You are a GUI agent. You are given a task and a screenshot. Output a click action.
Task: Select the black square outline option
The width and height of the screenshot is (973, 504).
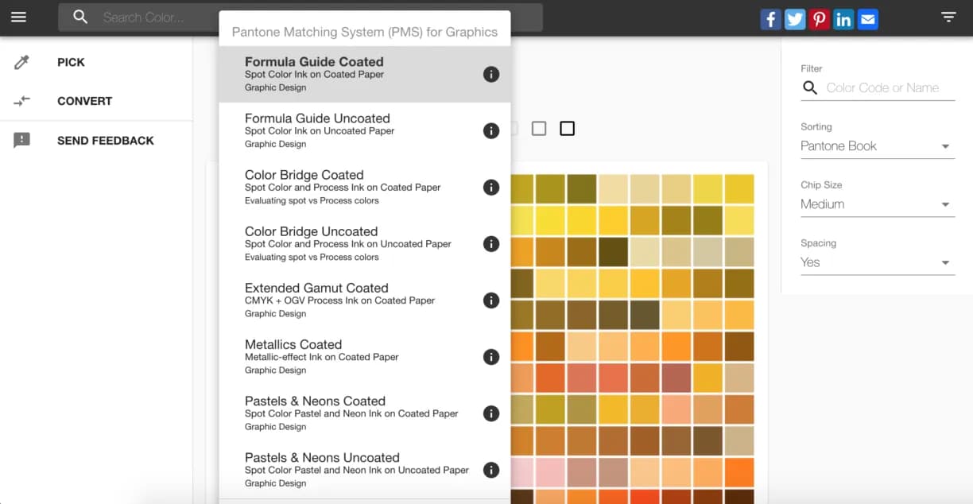pos(567,128)
